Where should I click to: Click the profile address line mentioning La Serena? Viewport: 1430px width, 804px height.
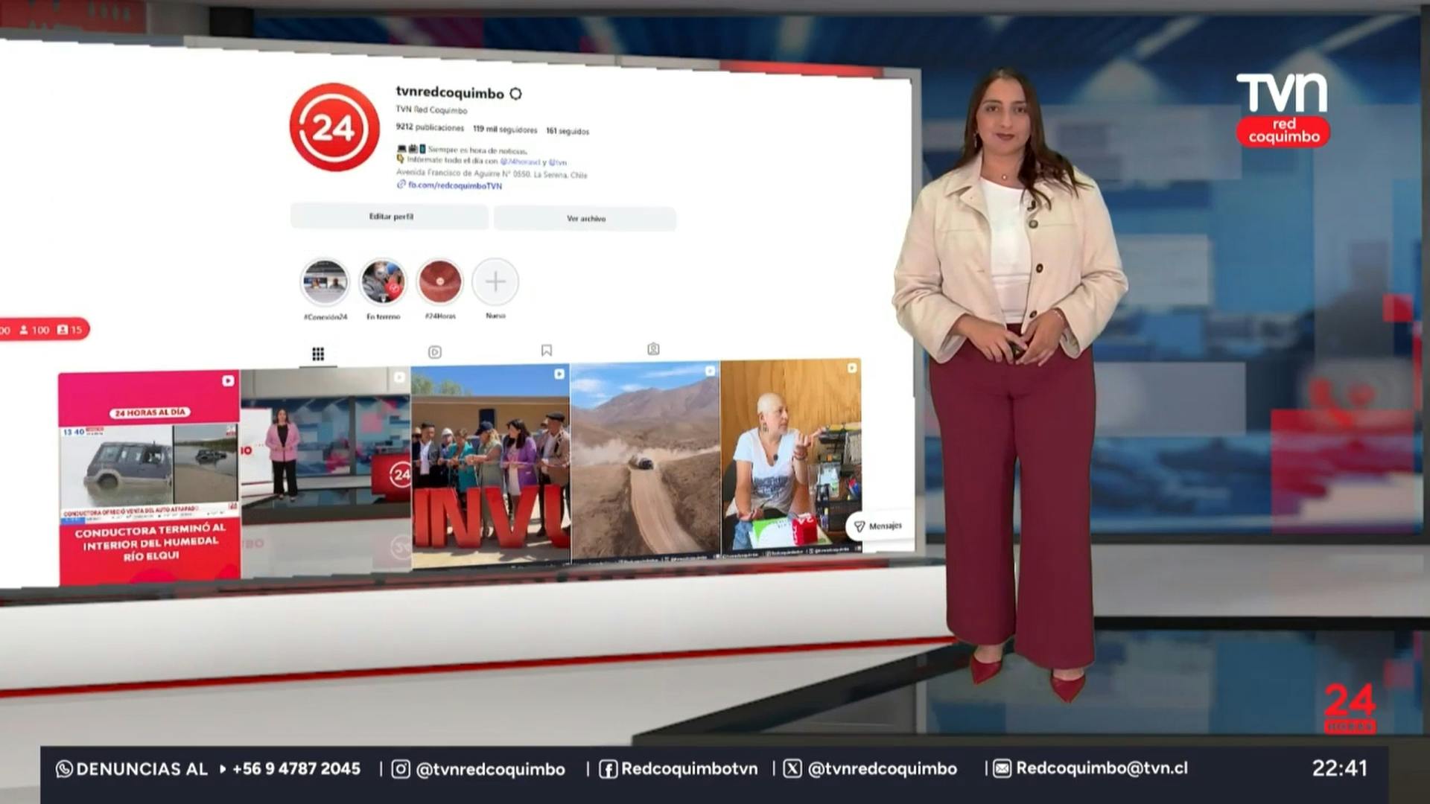[492, 174]
